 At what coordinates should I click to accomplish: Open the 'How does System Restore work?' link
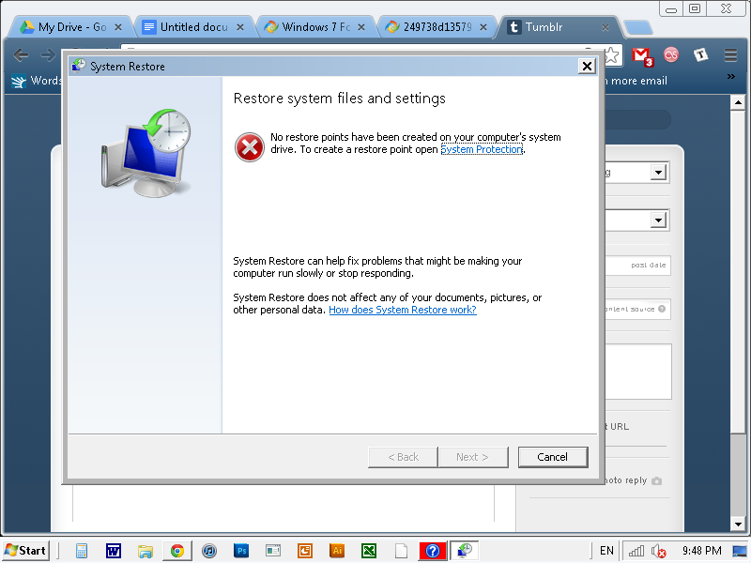point(403,310)
